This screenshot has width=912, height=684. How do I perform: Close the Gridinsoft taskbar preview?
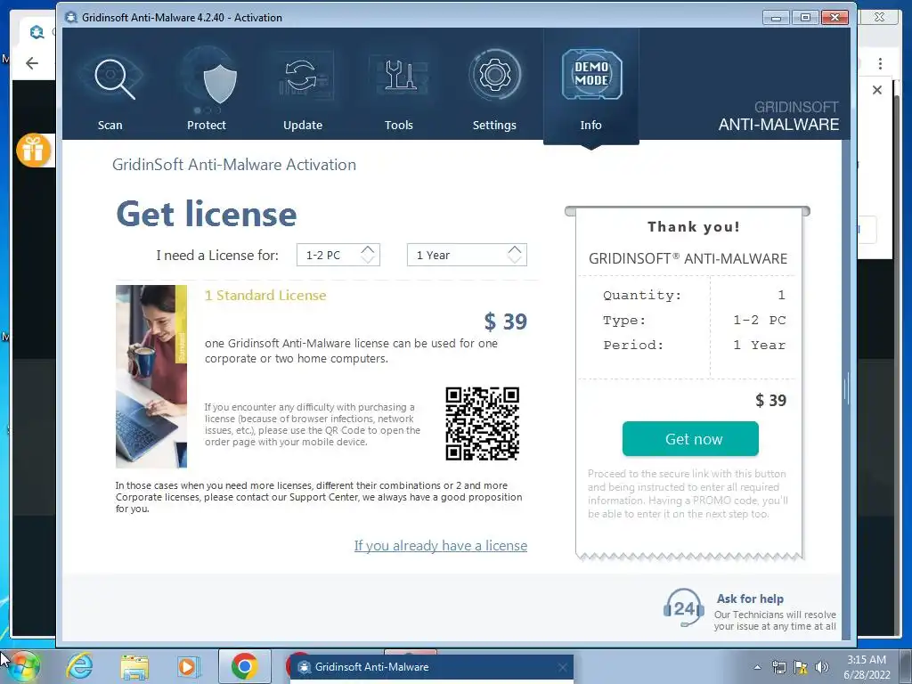tap(562, 667)
